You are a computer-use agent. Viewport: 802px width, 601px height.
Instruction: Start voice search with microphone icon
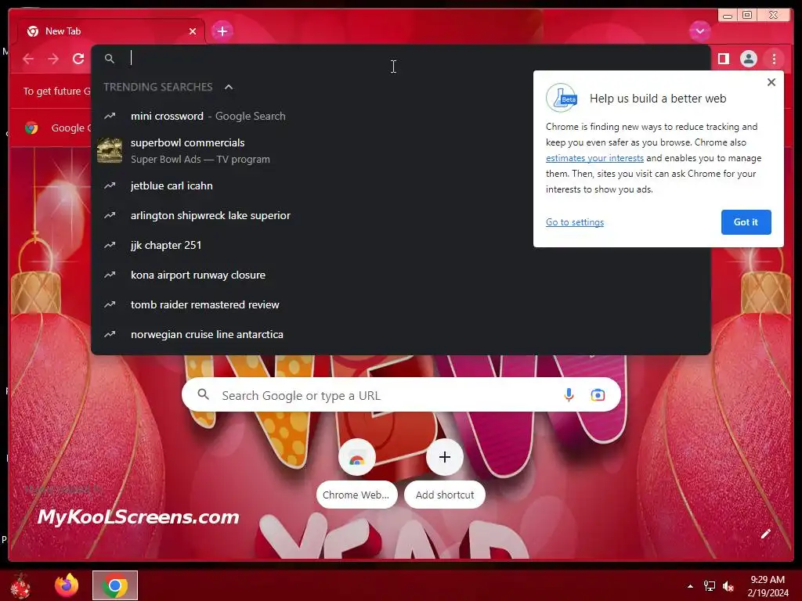pos(569,395)
